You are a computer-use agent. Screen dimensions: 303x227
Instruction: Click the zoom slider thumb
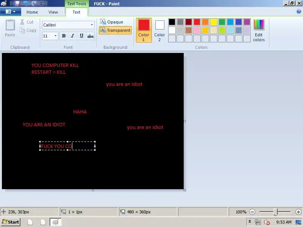pos(276,212)
